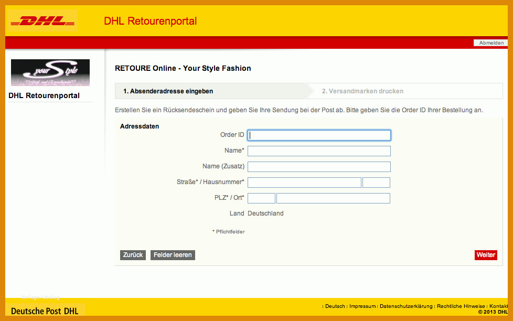
Task: Open the Kontakt footer link
Action: tap(499, 306)
